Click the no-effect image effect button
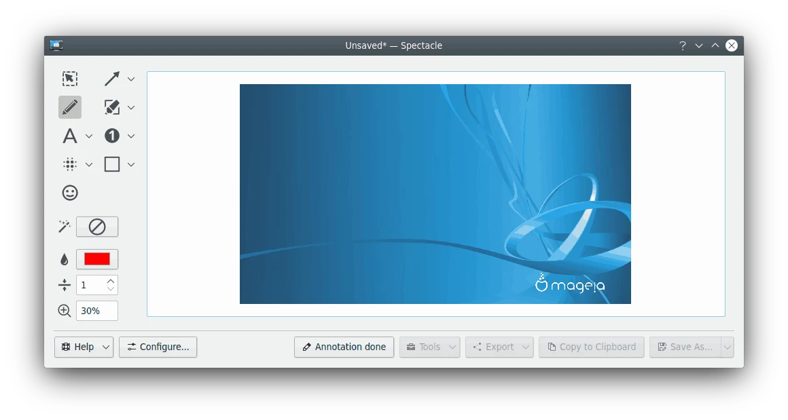The width and height of the screenshot is (788, 420). 97,227
